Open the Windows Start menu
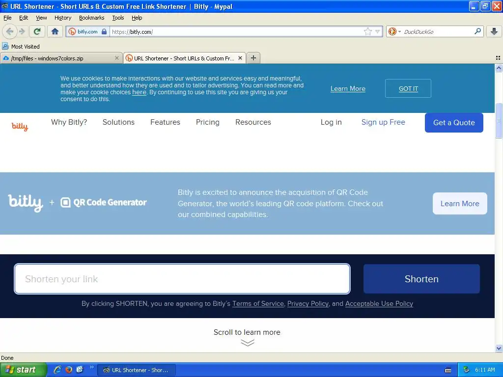This screenshot has width=503, height=377. tap(23, 370)
